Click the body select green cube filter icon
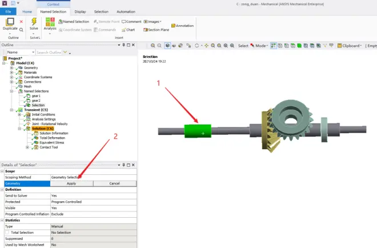This screenshot has height=248, width=377. [x=299, y=46]
